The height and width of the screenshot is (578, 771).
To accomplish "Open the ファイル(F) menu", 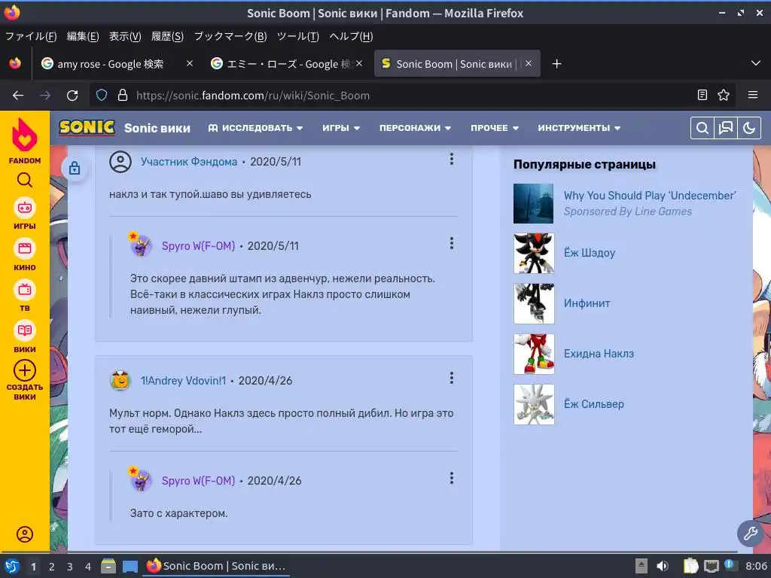I will pos(31,36).
